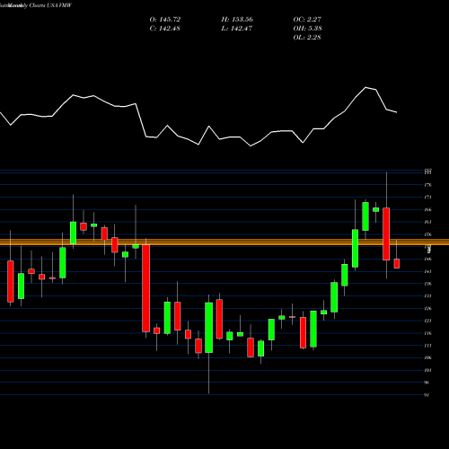Screen dimensions: 449x449
Task: Click the 111 price axis label
Action: point(427,346)
